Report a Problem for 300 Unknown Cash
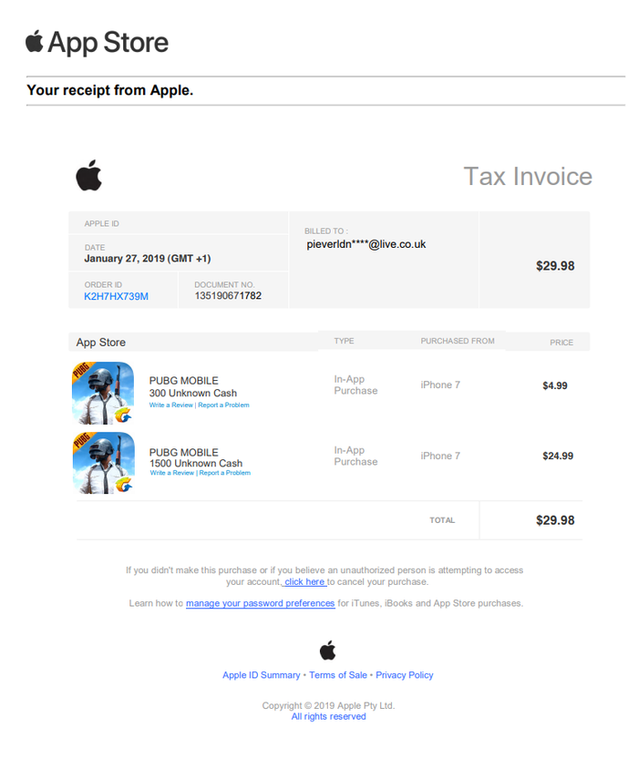Viewport: 638px width, 779px height. tap(223, 405)
